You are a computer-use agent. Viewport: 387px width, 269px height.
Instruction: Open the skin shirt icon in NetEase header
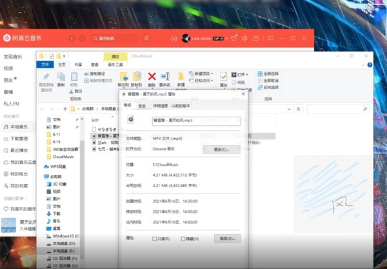coord(233,38)
